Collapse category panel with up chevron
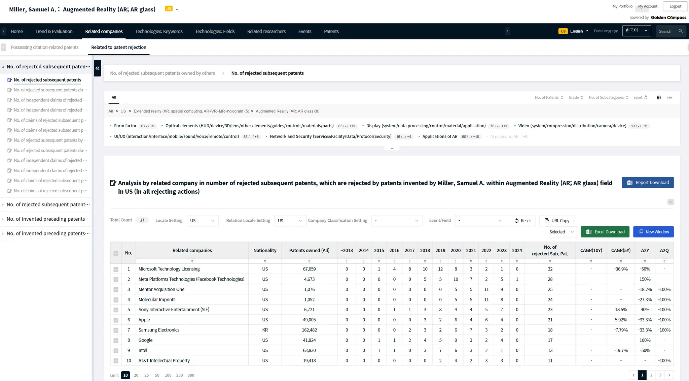The height and width of the screenshot is (381, 689). coord(392,148)
